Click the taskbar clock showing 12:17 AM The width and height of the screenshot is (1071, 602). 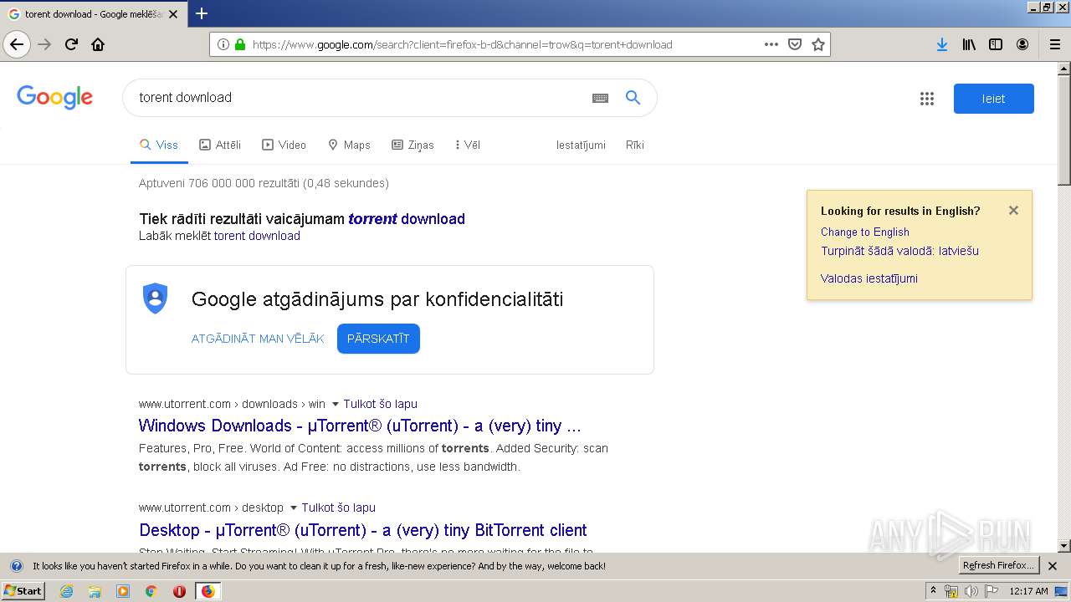pos(1028,591)
